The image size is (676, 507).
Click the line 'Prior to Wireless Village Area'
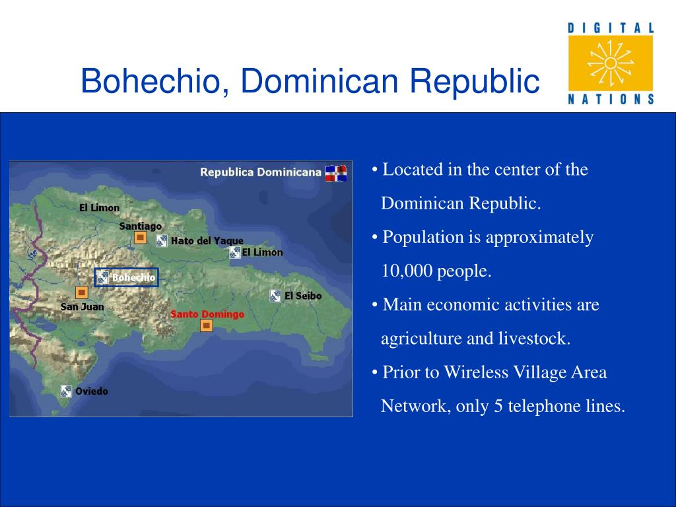pyautogui.click(x=494, y=372)
